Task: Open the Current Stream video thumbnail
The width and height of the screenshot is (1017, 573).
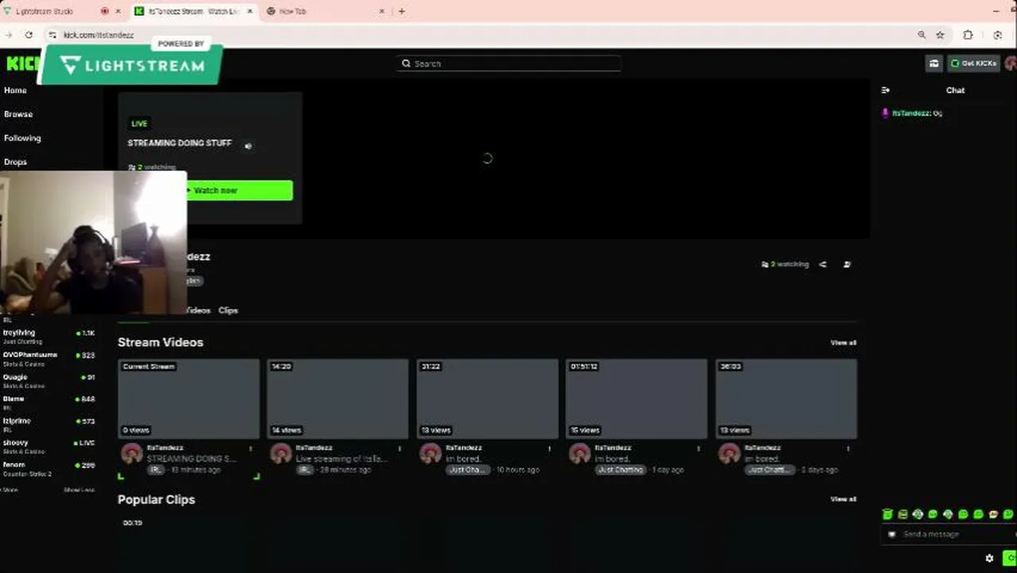Action: [189, 399]
